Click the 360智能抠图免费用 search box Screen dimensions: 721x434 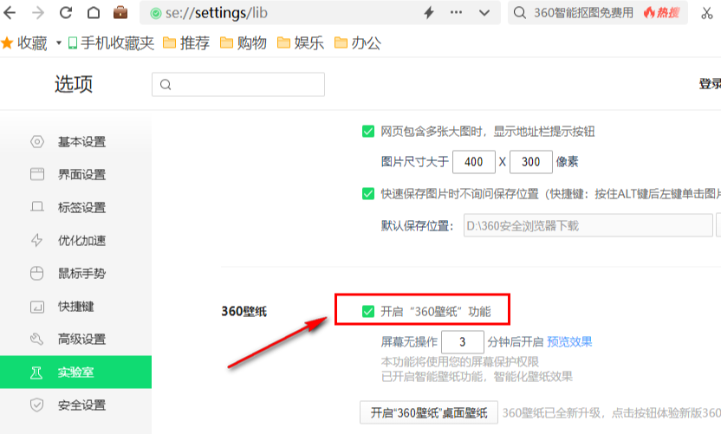583,13
